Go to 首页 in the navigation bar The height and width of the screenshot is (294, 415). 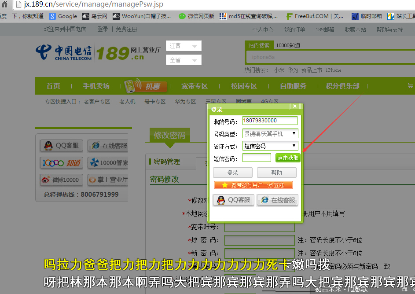[53, 86]
